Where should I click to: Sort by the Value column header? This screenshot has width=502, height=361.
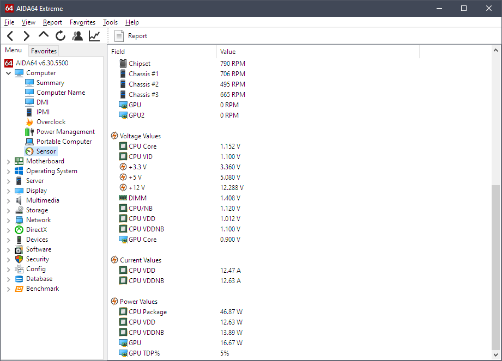(x=318, y=52)
